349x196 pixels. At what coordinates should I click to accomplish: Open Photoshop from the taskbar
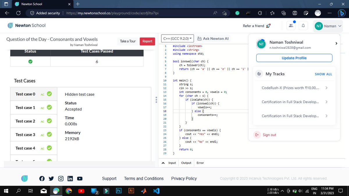(118, 191)
